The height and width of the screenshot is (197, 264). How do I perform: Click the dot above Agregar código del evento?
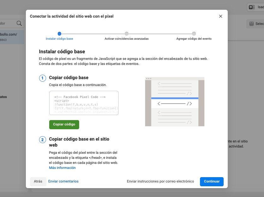click(x=194, y=33)
